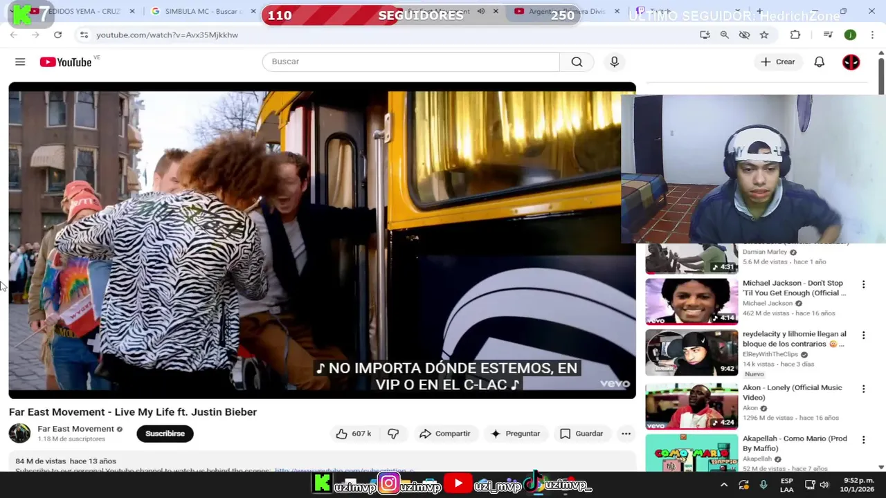Click the URL address bar
886x498 pixels.
[388, 35]
